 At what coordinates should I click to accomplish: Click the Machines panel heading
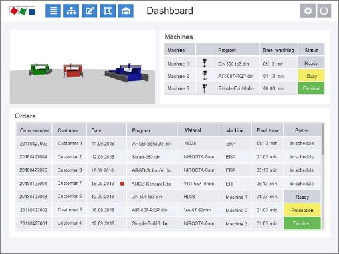[179, 37]
